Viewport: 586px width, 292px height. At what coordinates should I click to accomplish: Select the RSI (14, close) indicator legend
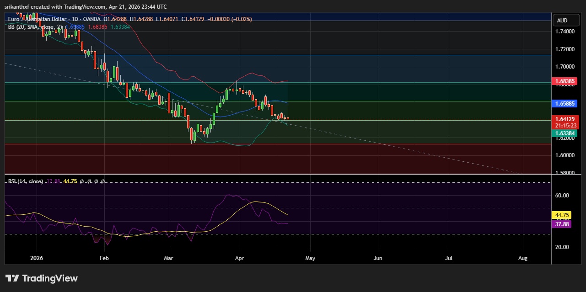[26, 181]
